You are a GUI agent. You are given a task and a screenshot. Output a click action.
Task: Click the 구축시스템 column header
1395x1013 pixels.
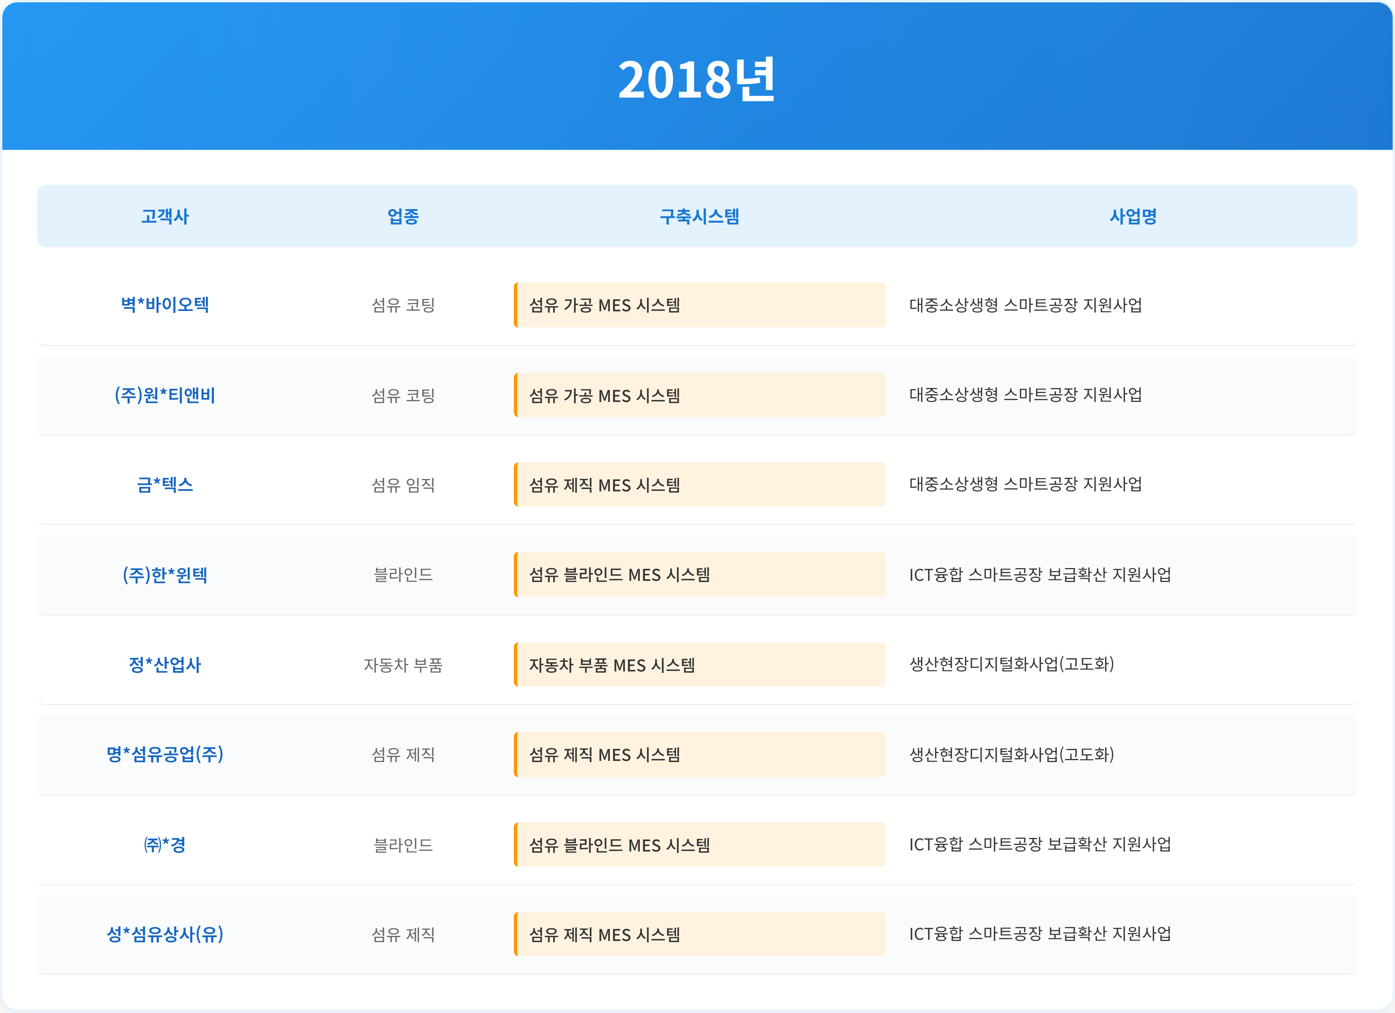click(x=699, y=216)
